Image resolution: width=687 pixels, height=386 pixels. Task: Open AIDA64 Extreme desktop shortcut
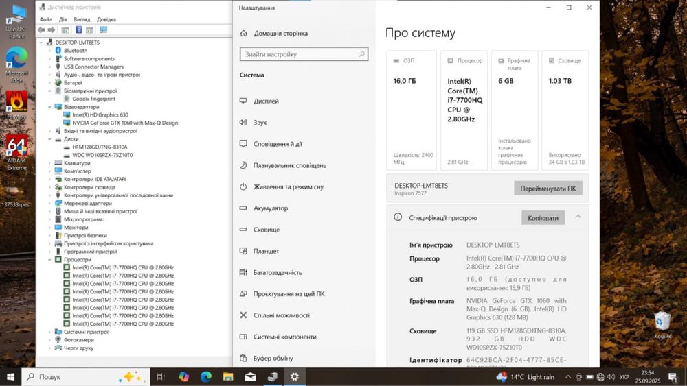(16, 152)
